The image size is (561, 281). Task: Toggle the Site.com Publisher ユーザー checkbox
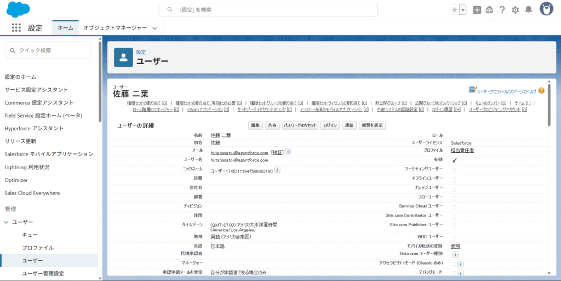tap(454, 226)
